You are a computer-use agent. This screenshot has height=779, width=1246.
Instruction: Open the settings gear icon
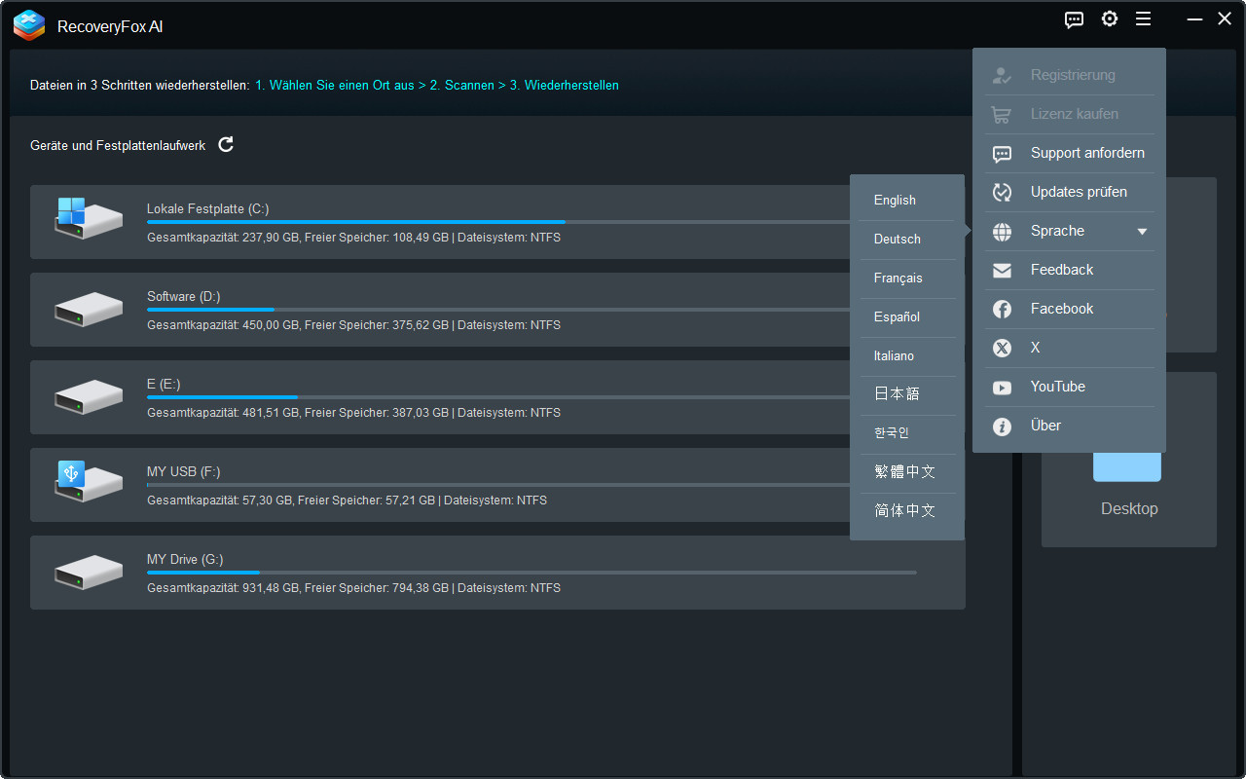click(1110, 19)
